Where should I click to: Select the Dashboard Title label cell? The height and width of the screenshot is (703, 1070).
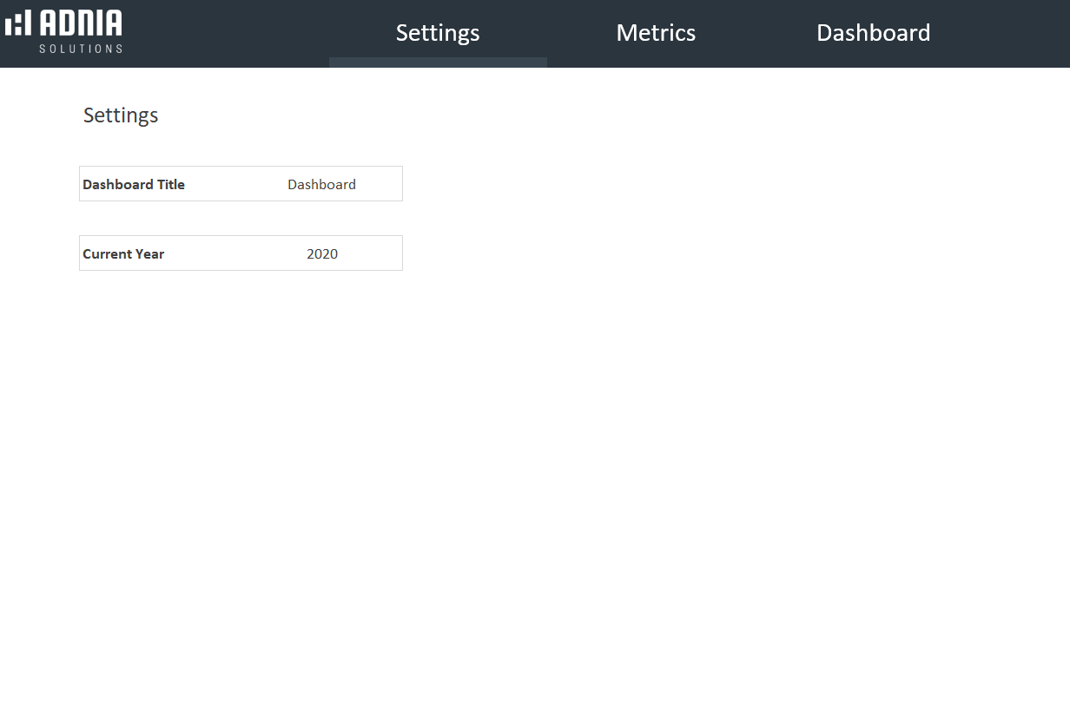coord(134,184)
